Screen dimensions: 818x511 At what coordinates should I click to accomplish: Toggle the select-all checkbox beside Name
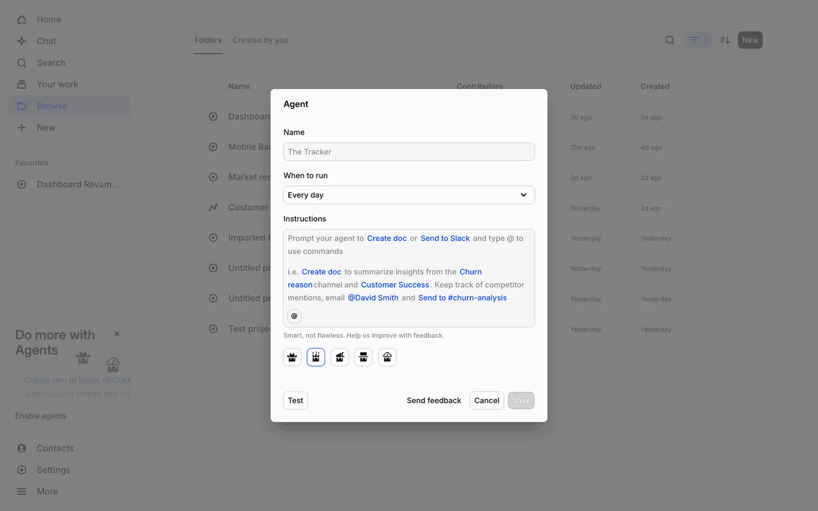213,86
